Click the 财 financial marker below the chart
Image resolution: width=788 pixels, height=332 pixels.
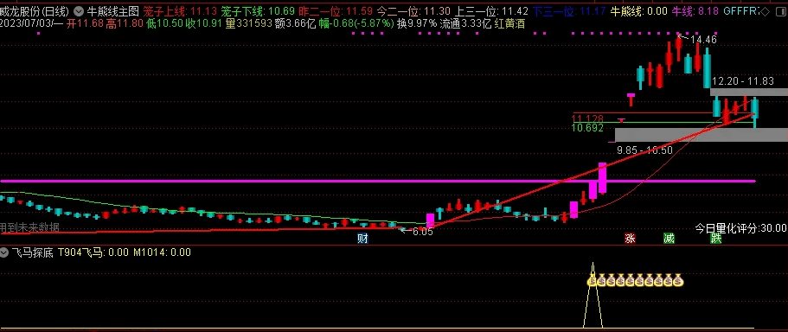pos(362,239)
